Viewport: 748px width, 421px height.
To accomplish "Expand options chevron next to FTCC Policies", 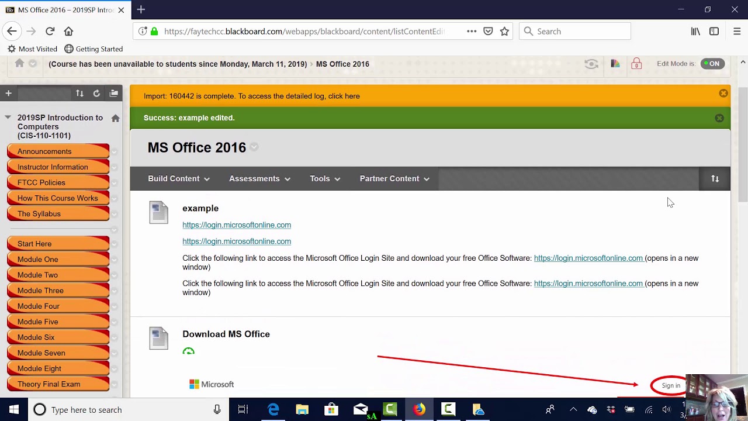I will click(114, 183).
